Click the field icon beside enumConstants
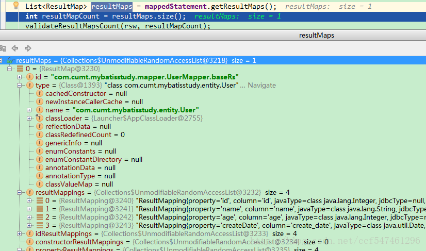 click(40, 152)
